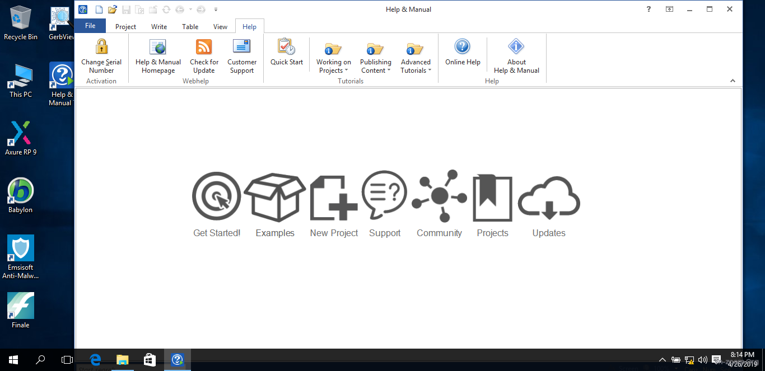The height and width of the screenshot is (371, 765).
Task: Open the Recycle Bin desktop icon
Action: [x=21, y=23]
